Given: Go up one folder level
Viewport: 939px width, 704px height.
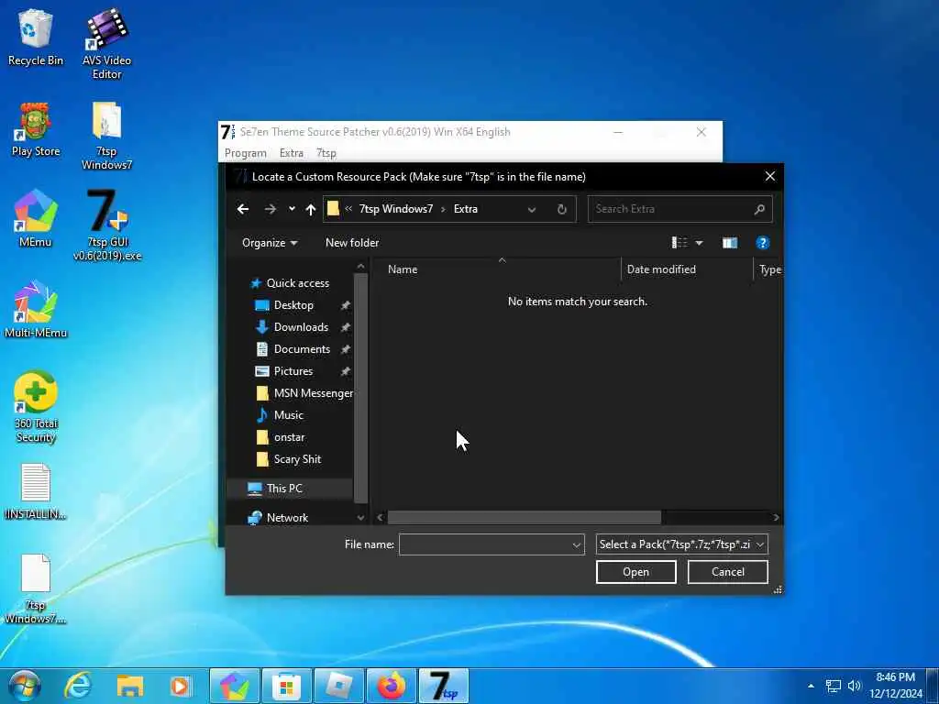Looking at the screenshot, I should [x=310, y=209].
